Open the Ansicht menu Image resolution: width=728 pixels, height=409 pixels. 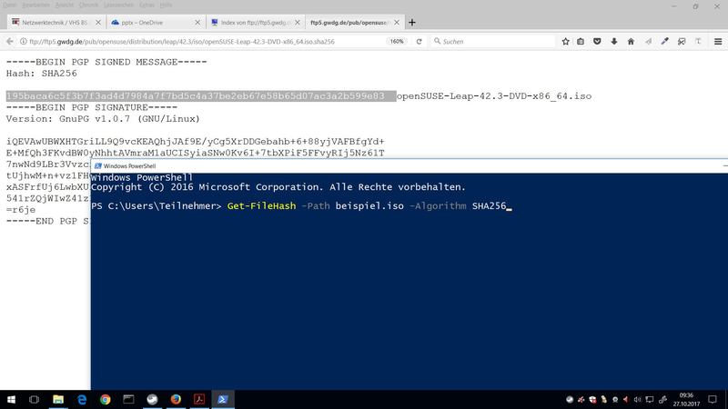point(64,5)
